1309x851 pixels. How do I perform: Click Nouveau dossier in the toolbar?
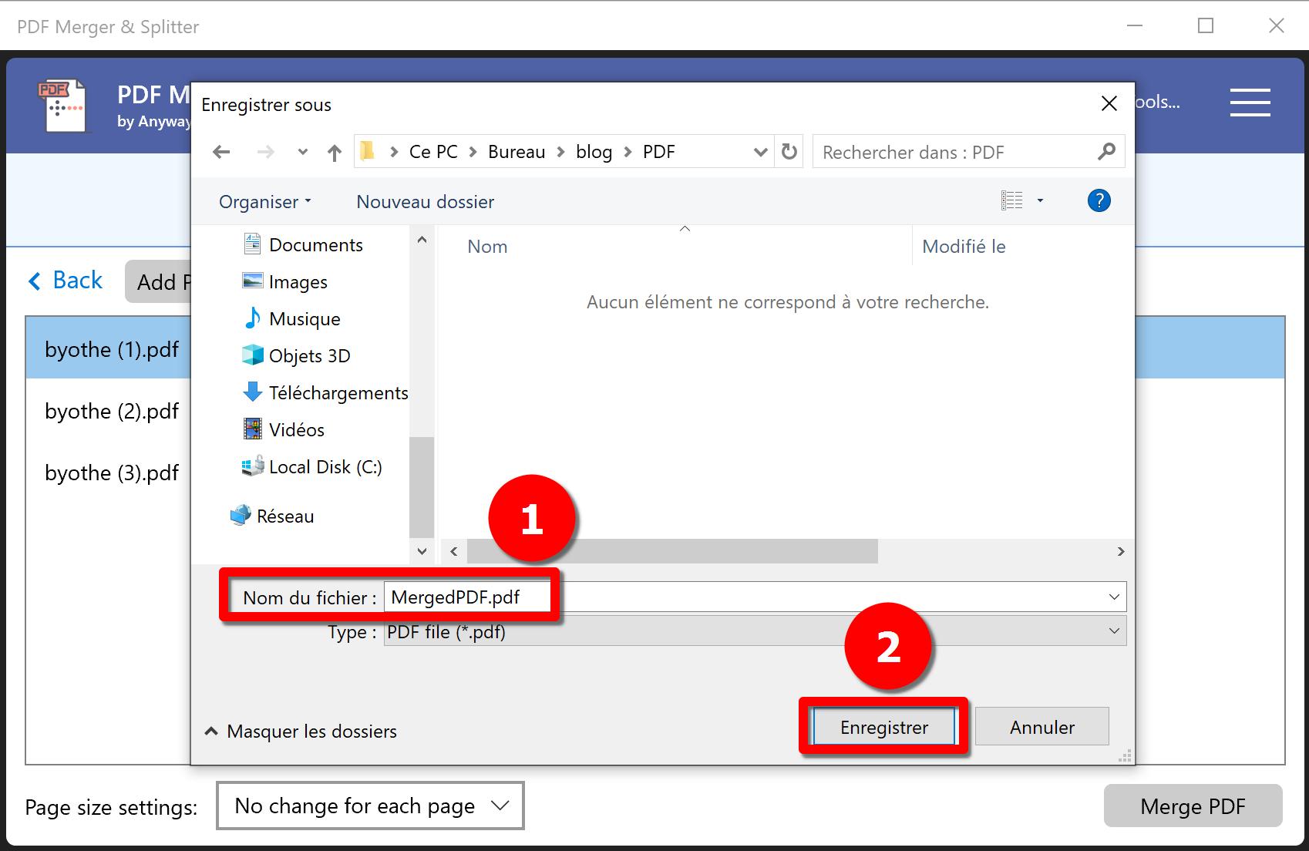pyautogui.click(x=425, y=202)
